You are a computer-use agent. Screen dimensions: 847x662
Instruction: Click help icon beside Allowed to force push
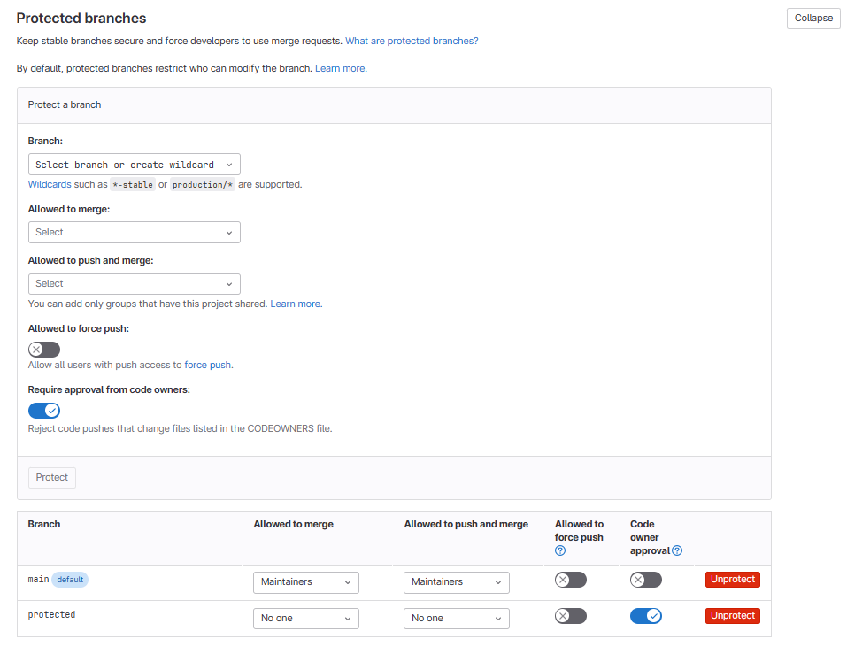point(560,550)
